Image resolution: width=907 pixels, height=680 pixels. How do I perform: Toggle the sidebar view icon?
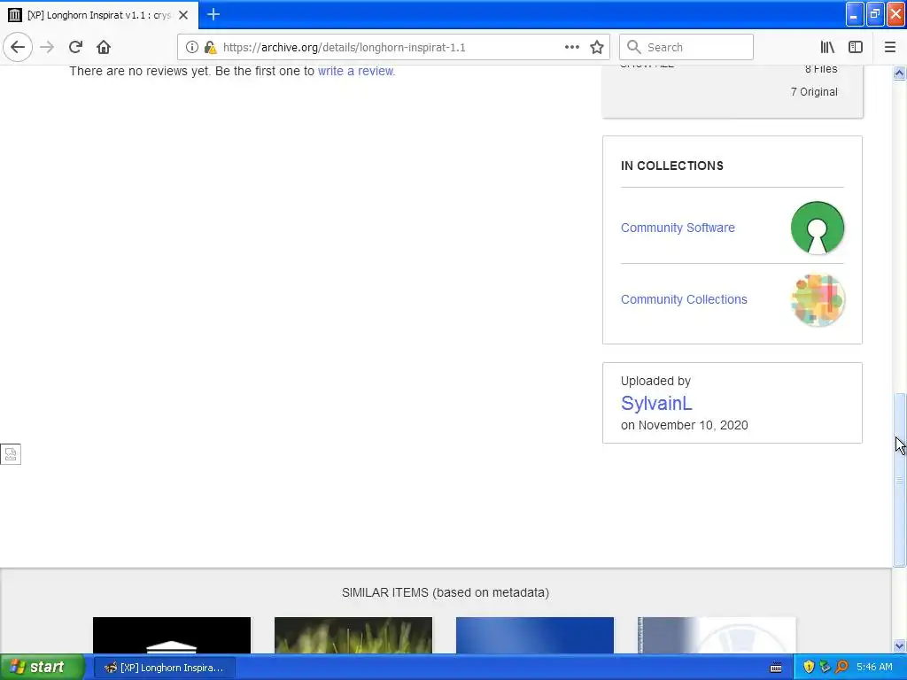point(856,47)
